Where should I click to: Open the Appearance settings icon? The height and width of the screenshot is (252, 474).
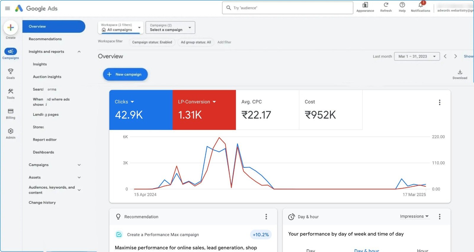click(365, 5)
